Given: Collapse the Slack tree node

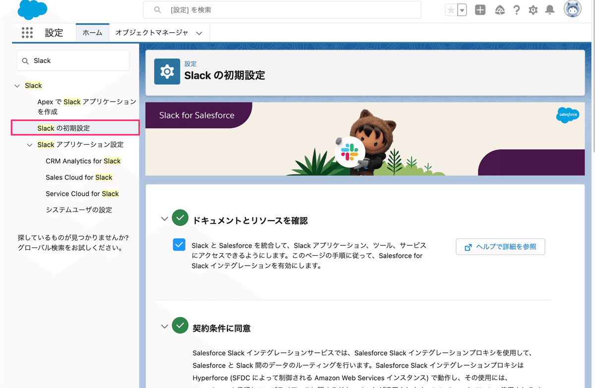Looking at the screenshot, I should pos(17,86).
